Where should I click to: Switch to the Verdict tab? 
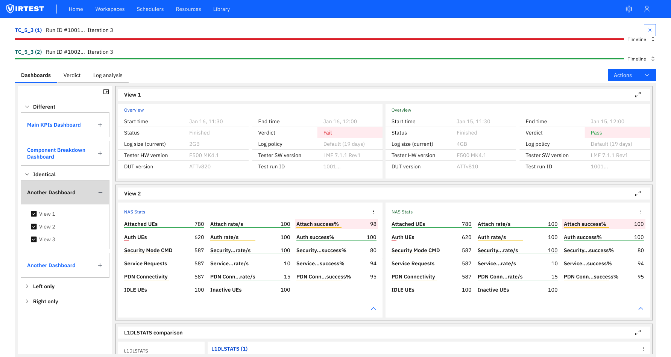click(x=72, y=75)
